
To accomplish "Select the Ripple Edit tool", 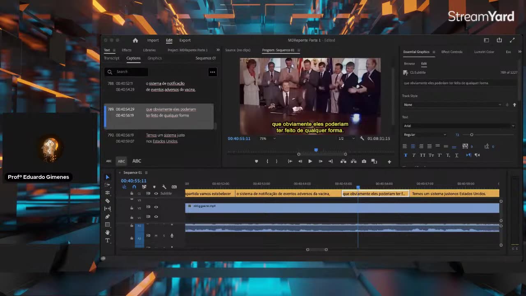I will pyautogui.click(x=107, y=193).
